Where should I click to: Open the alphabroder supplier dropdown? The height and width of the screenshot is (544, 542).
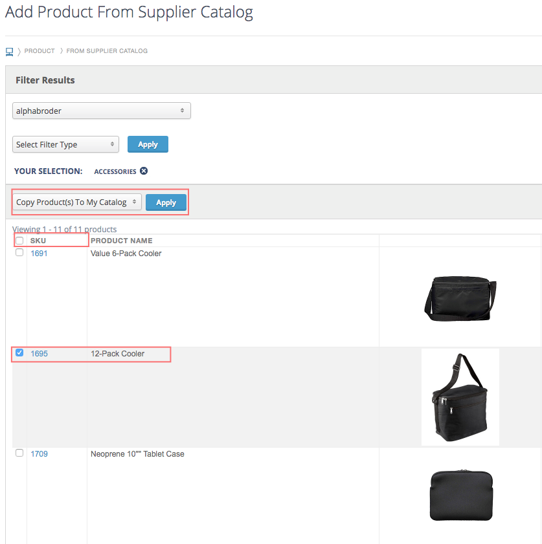tap(102, 111)
